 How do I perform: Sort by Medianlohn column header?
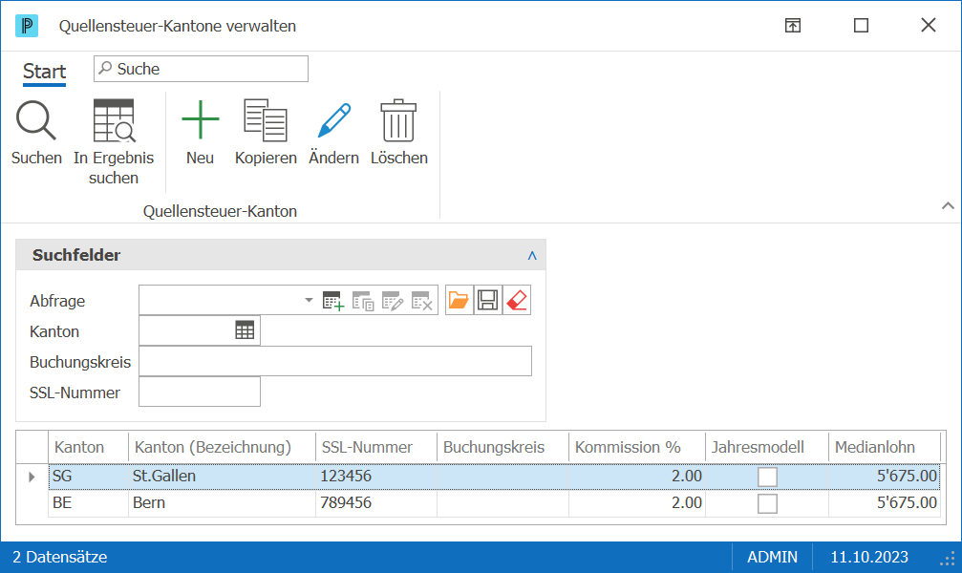click(885, 447)
